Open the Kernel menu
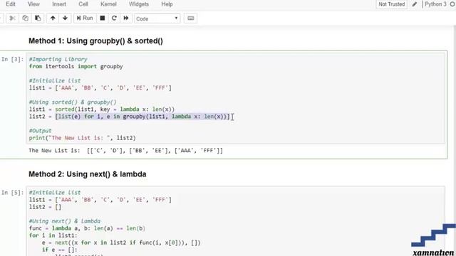 click(108, 4)
